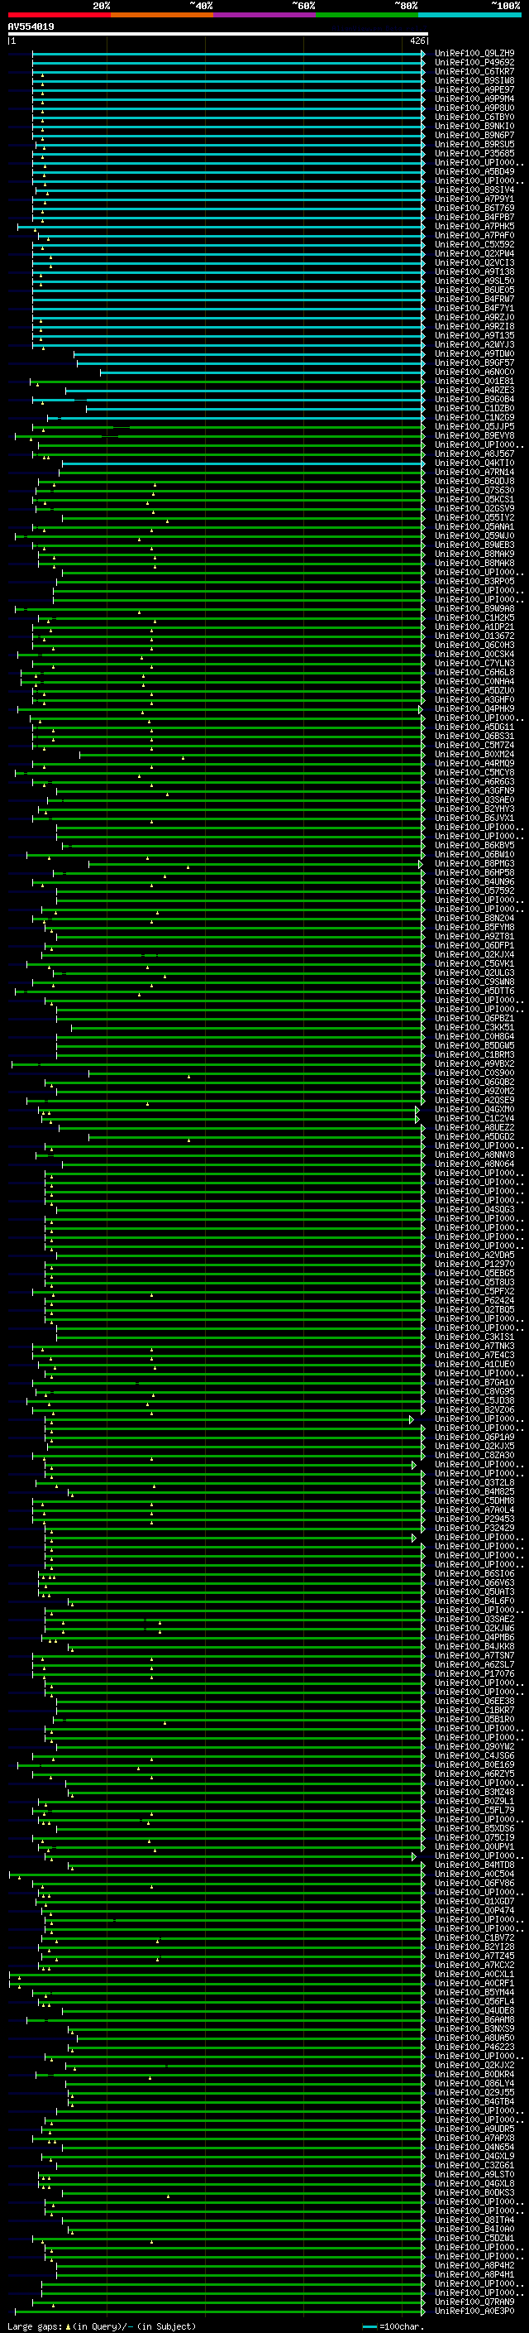Select hit UniRef100_B4FPB7
The height and width of the screenshot is (2333, 529).
[474, 218]
